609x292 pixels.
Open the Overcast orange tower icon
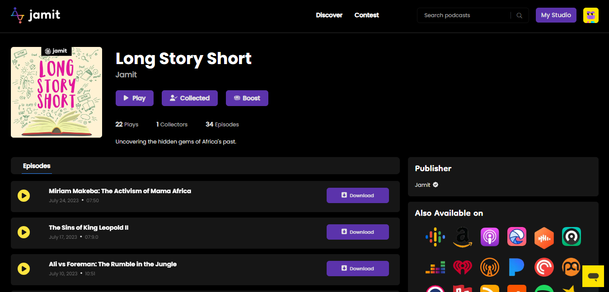pos(489,267)
